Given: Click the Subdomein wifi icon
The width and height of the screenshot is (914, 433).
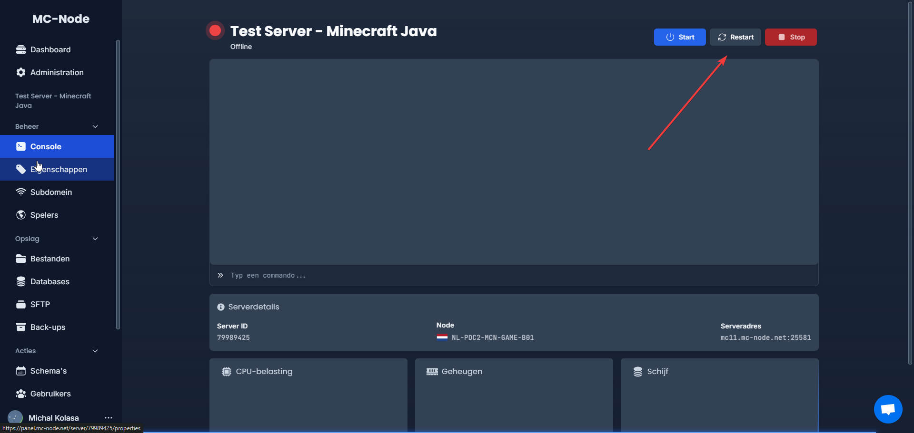Looking at the screenshot, I should [x=20, y=192].
